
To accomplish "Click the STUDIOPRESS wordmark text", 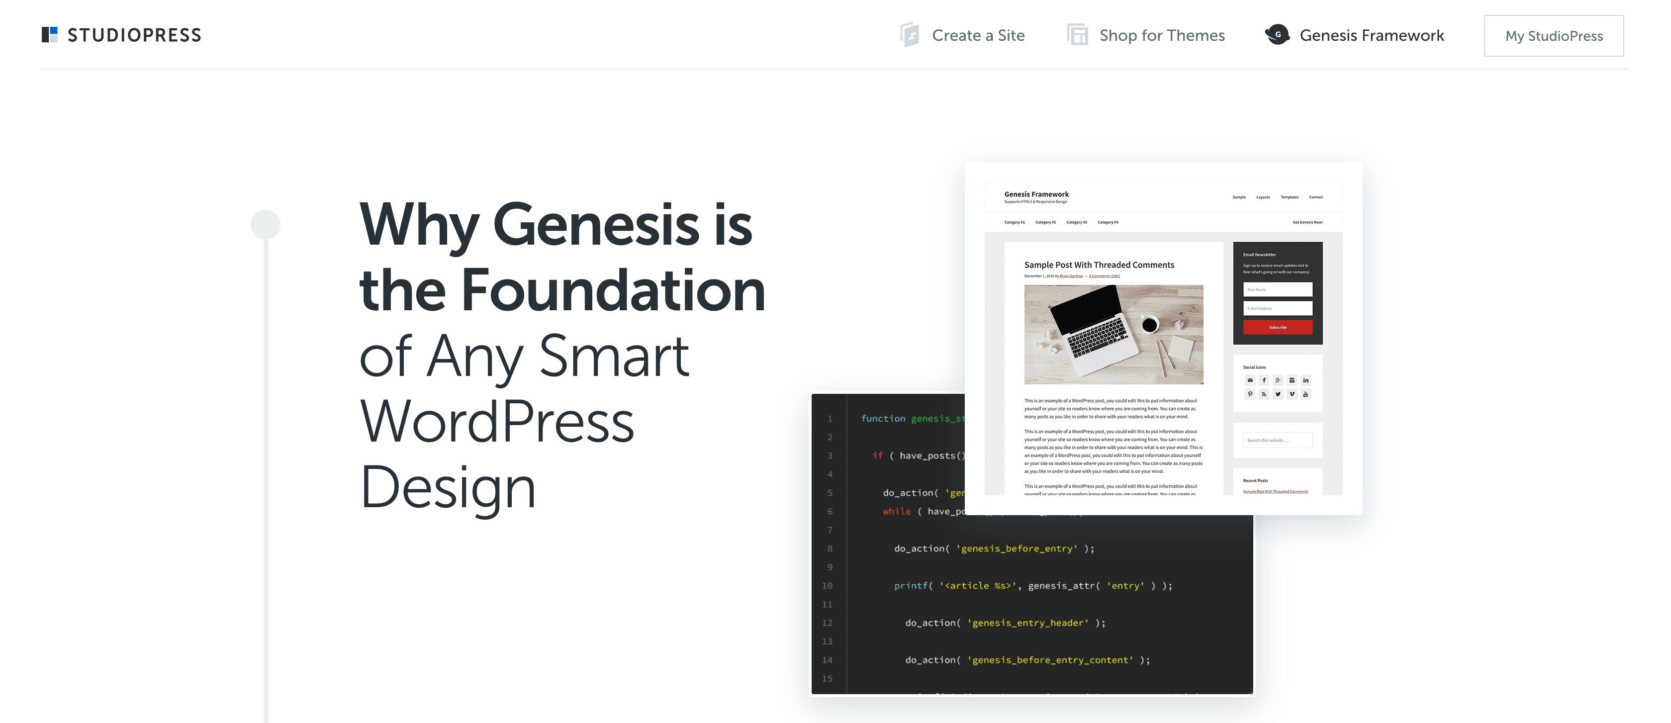I will coord(134,35).
